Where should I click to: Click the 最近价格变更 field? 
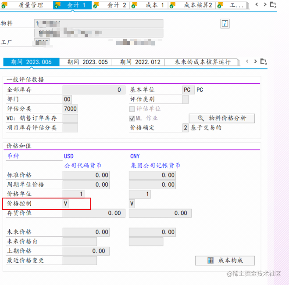tap(80, 261)
